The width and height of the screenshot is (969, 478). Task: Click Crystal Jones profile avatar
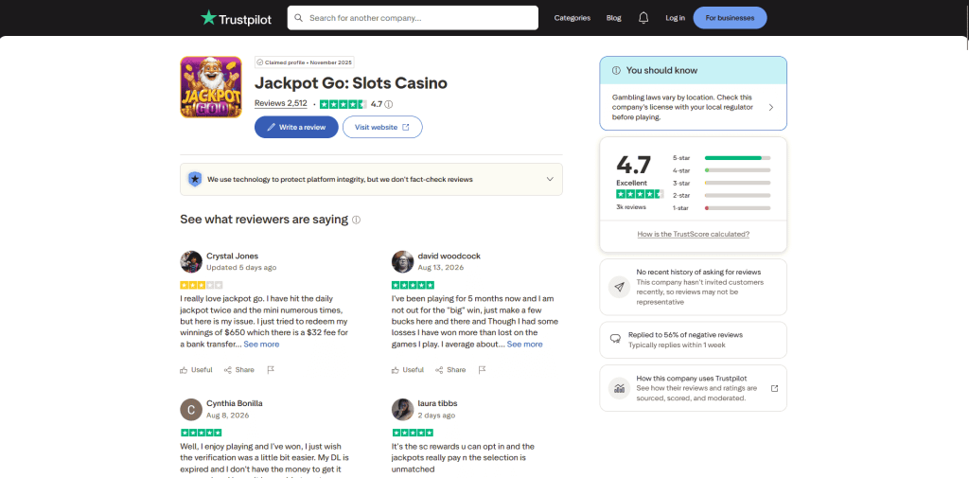191,261
